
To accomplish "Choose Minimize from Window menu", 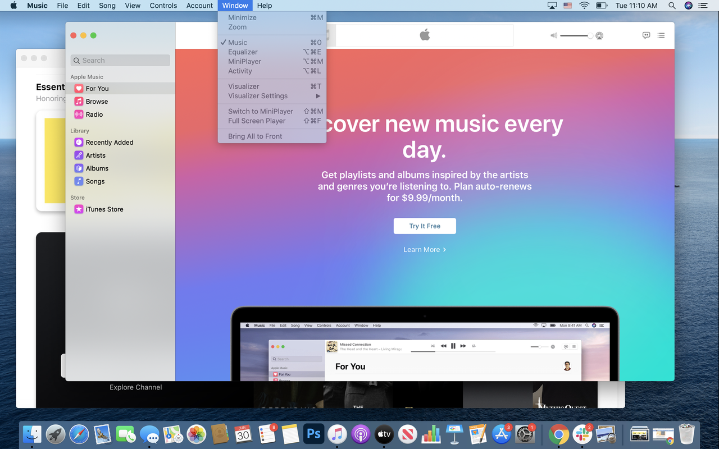I will (272, 17).
